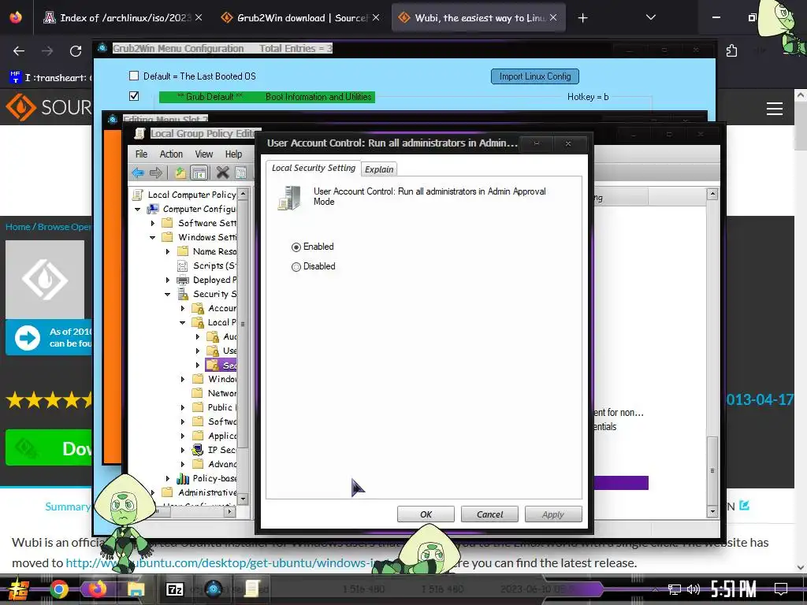This screenshot has width=807, height=605.
Task: Click the SourceForge logo
Action: tap(48, 107)
